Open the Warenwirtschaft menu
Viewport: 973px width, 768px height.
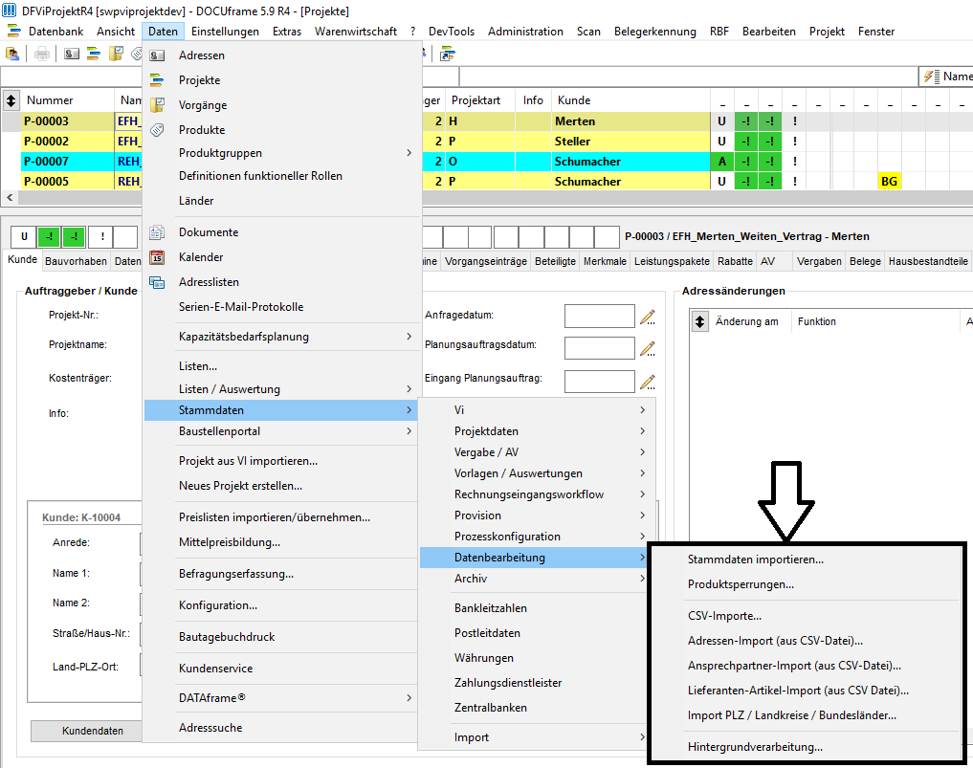coord(356,31)
